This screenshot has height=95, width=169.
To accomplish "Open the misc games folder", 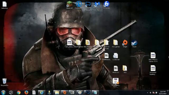I will tap(116, 44).
